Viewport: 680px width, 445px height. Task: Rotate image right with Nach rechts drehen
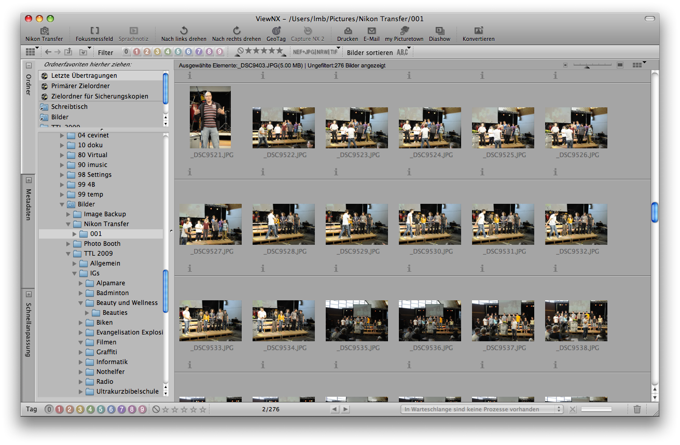pyautogui.click(x=237, y=31)
